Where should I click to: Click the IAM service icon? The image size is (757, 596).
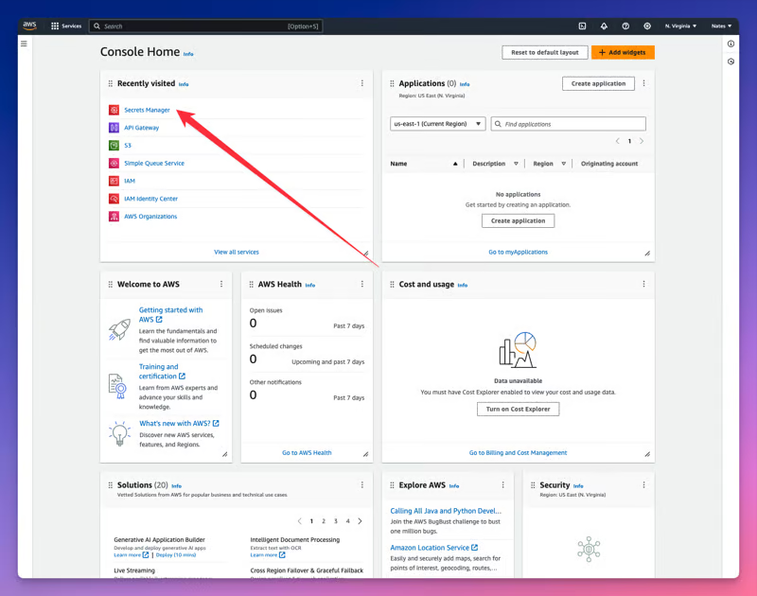pos(114,181)
